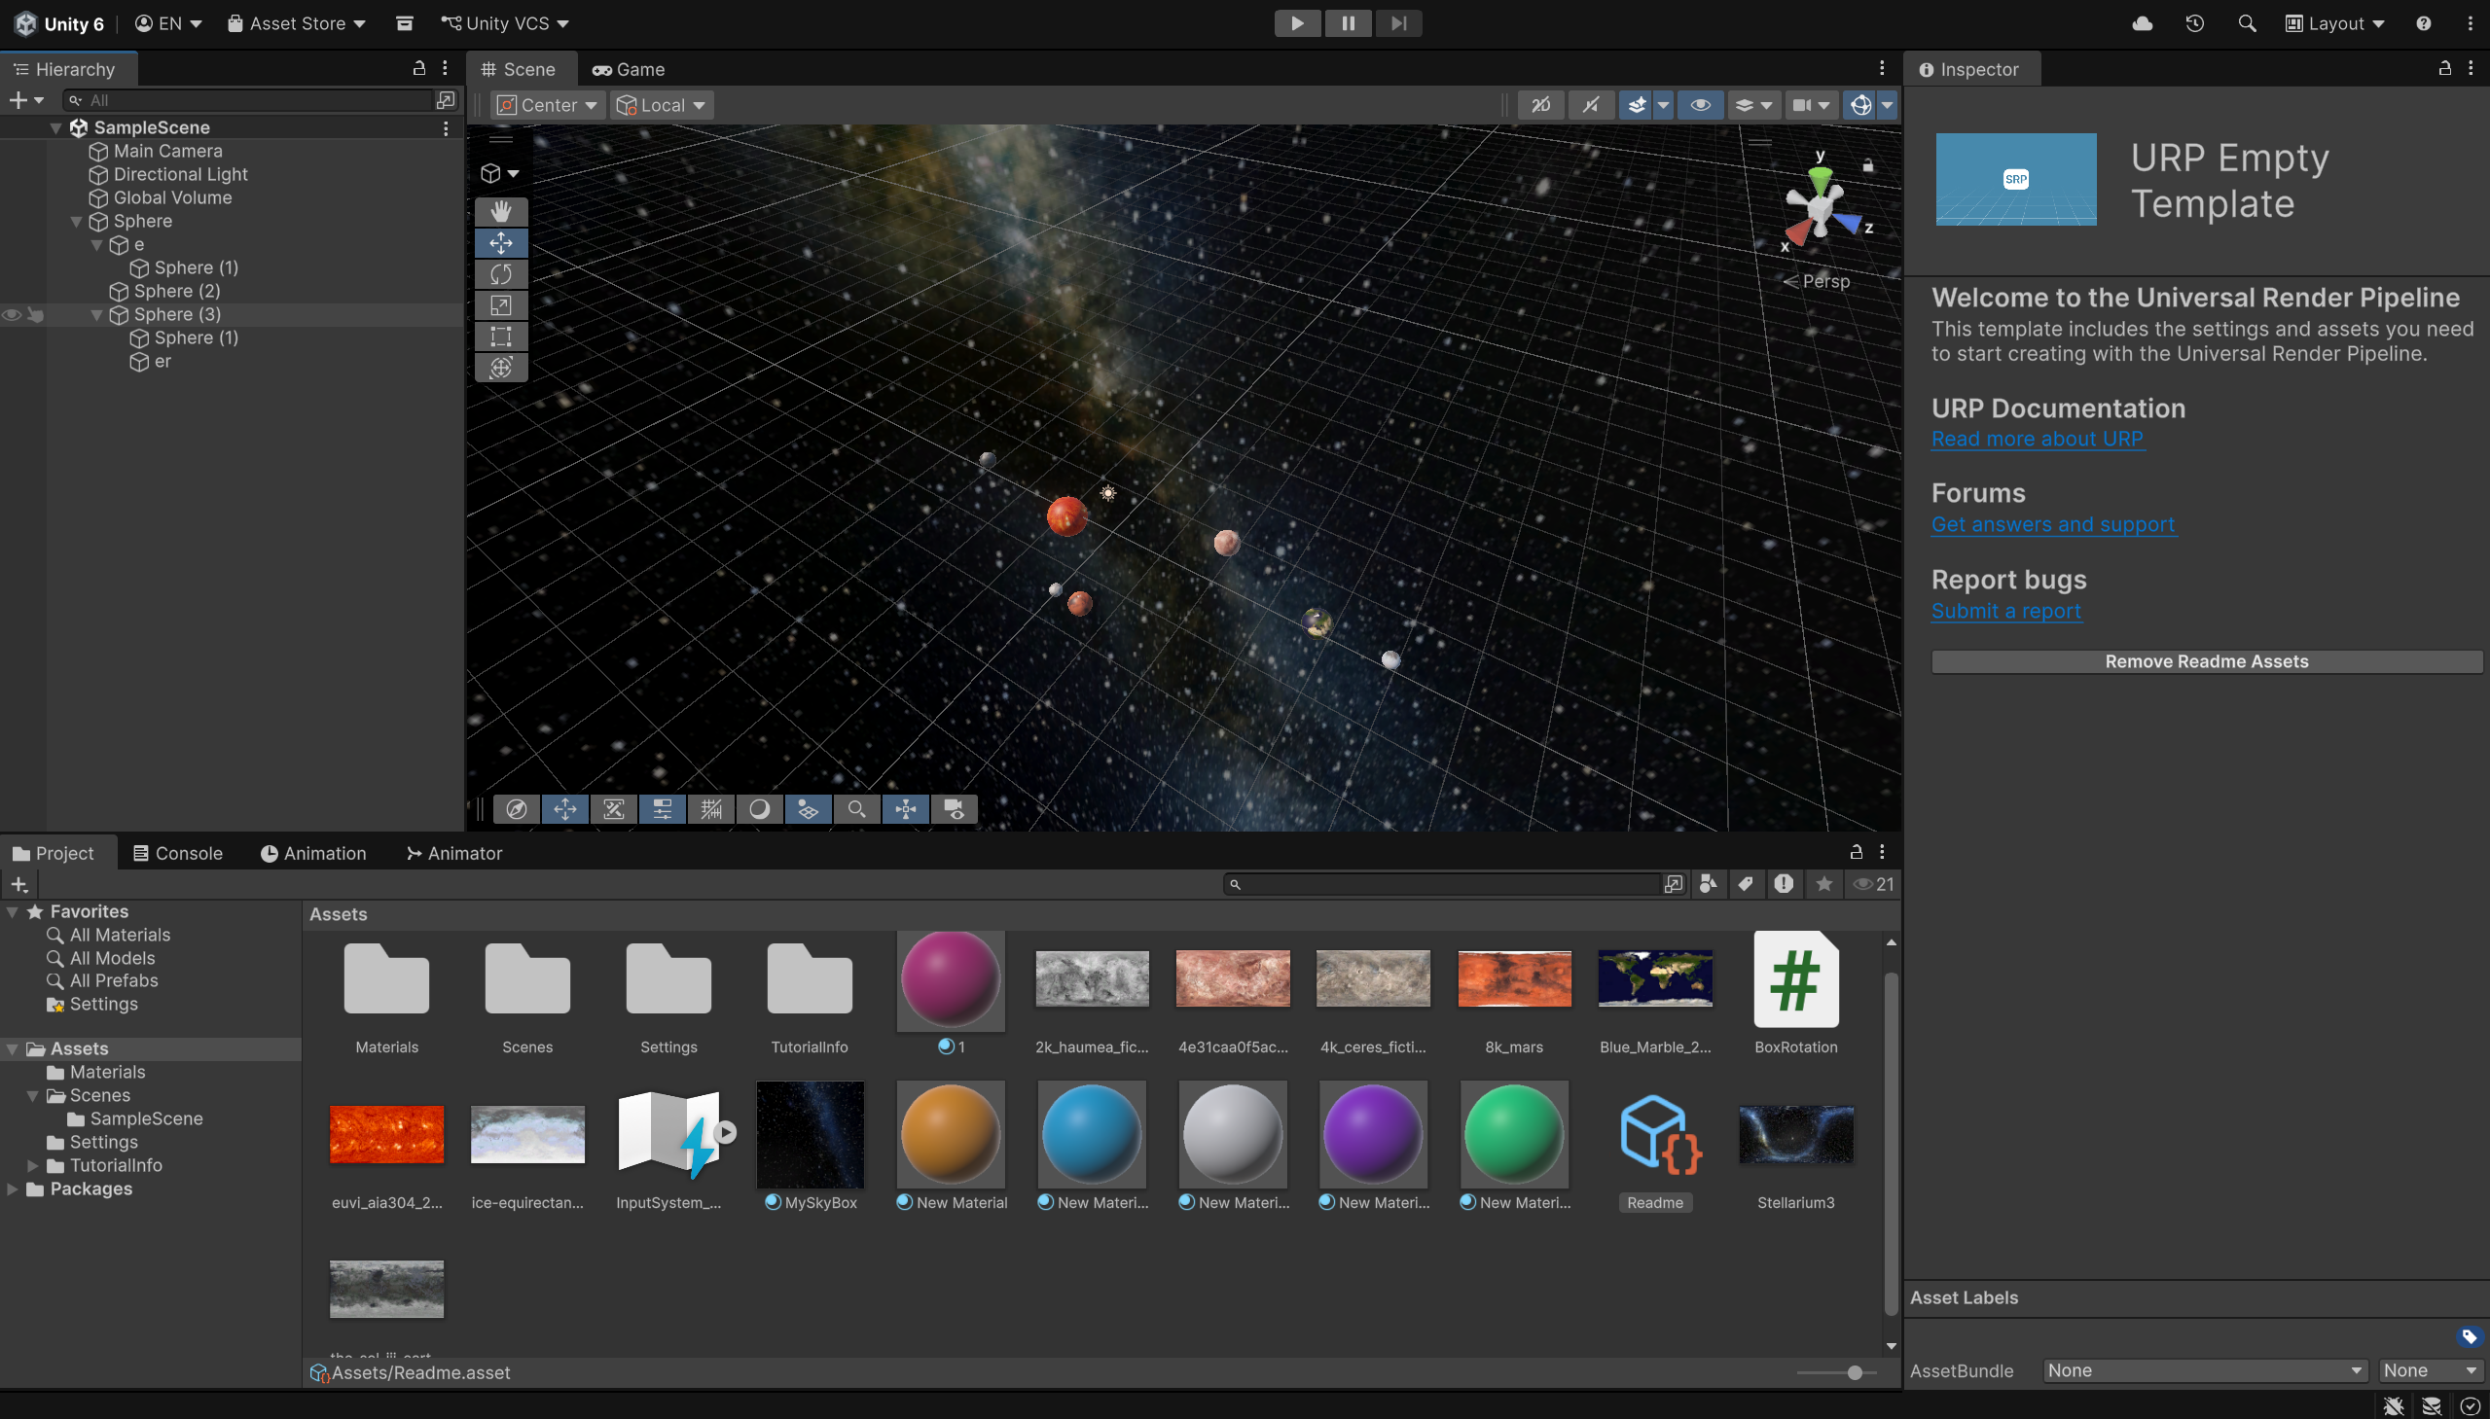Viewport: 2490px width, 1419px height.
Task: Toggle visibility eye for Sphere (3)
Action: 12,315
